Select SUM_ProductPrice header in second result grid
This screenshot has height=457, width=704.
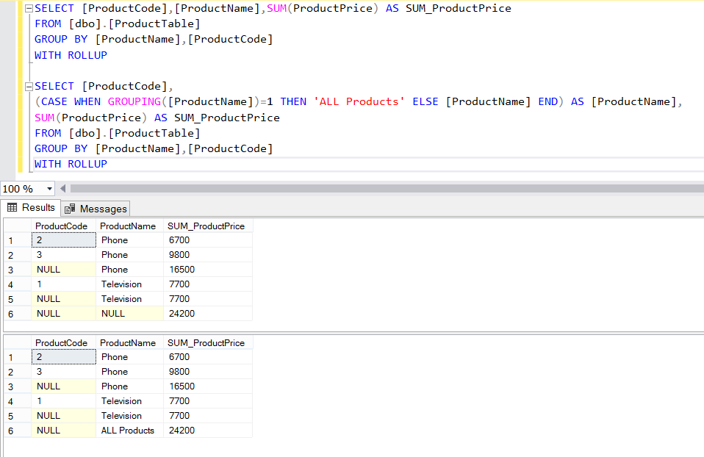click(207, 342)
